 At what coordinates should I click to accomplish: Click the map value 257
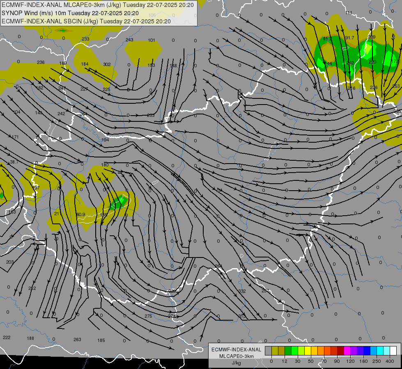pyautogui.click(x=265, y=291)
